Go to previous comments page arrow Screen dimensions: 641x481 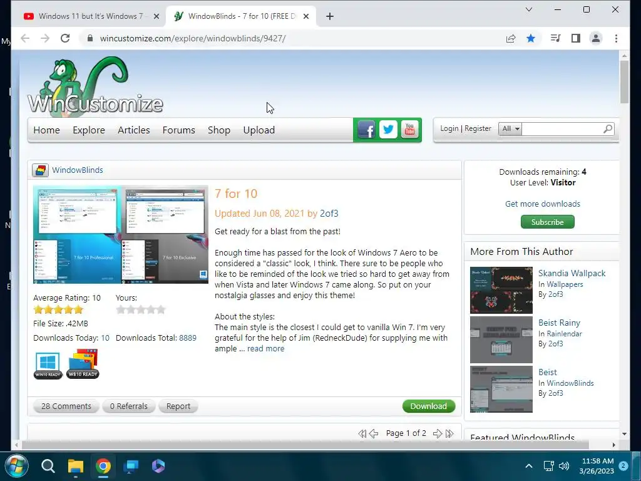coord(374,433)
